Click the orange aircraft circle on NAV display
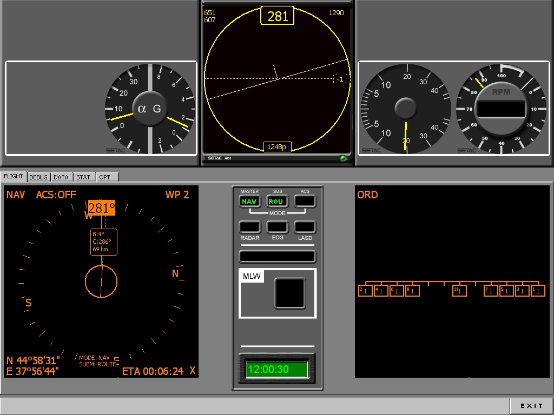554x415 pixels. [101, 281]
